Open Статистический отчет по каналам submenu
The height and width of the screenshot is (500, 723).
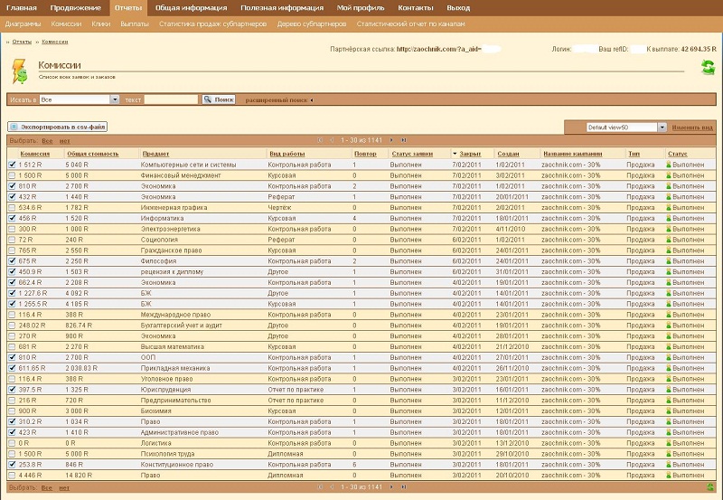(411, 24)
